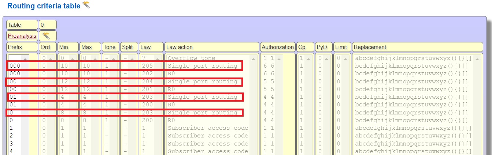
Task: Click the wand icon beside Routing criteria table title
Action: coord(86,5)
